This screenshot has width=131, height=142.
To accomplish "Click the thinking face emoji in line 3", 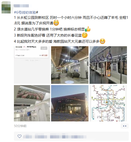I will click(x=85, y=35).
